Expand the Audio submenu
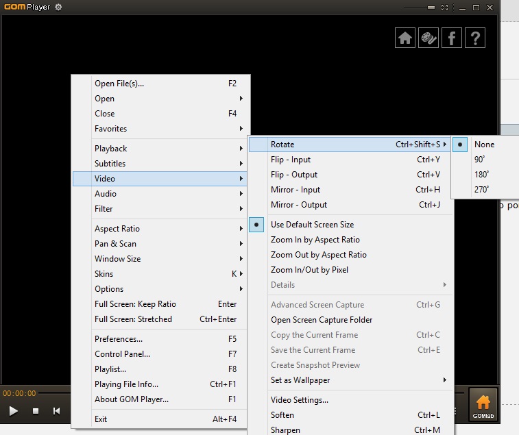Viewport: 519px width, 435px height. (x=160, y=194)
